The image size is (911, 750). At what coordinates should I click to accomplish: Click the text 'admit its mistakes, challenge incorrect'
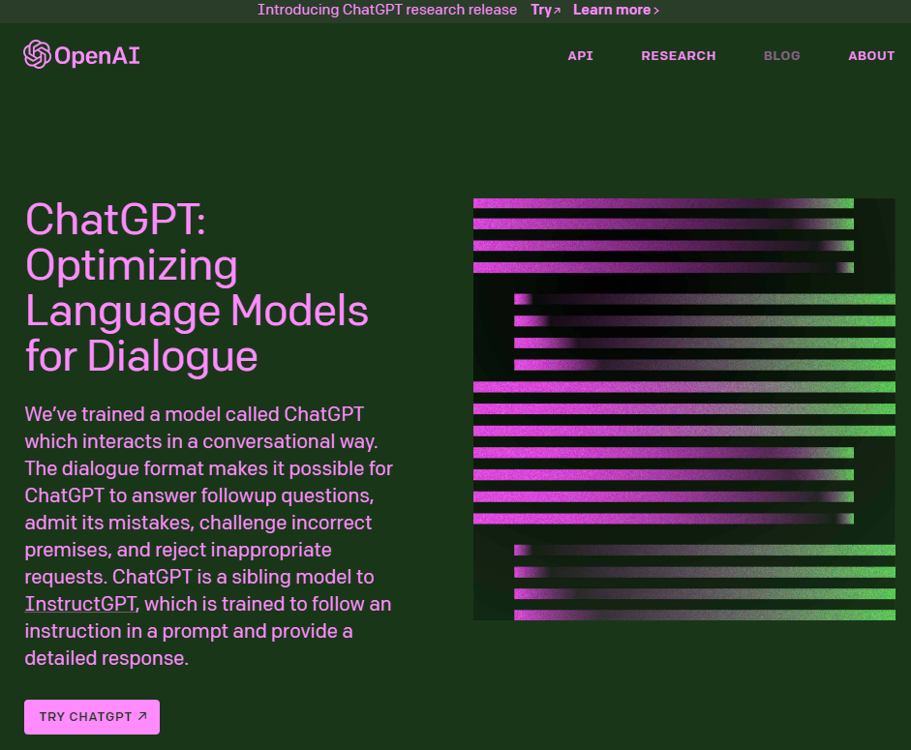[x=198, y=523]
